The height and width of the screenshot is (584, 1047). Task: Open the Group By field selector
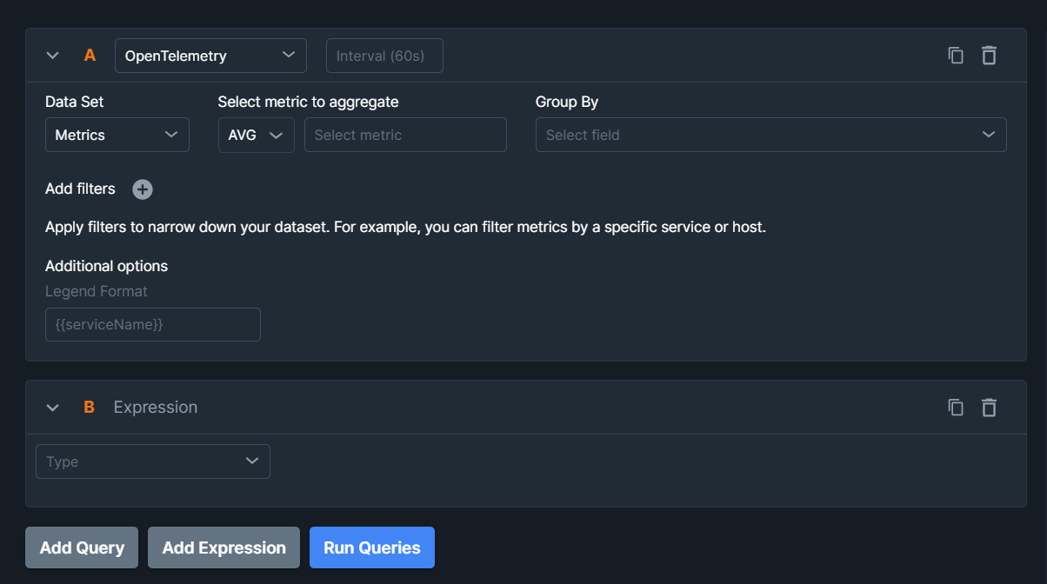(770, 135)
